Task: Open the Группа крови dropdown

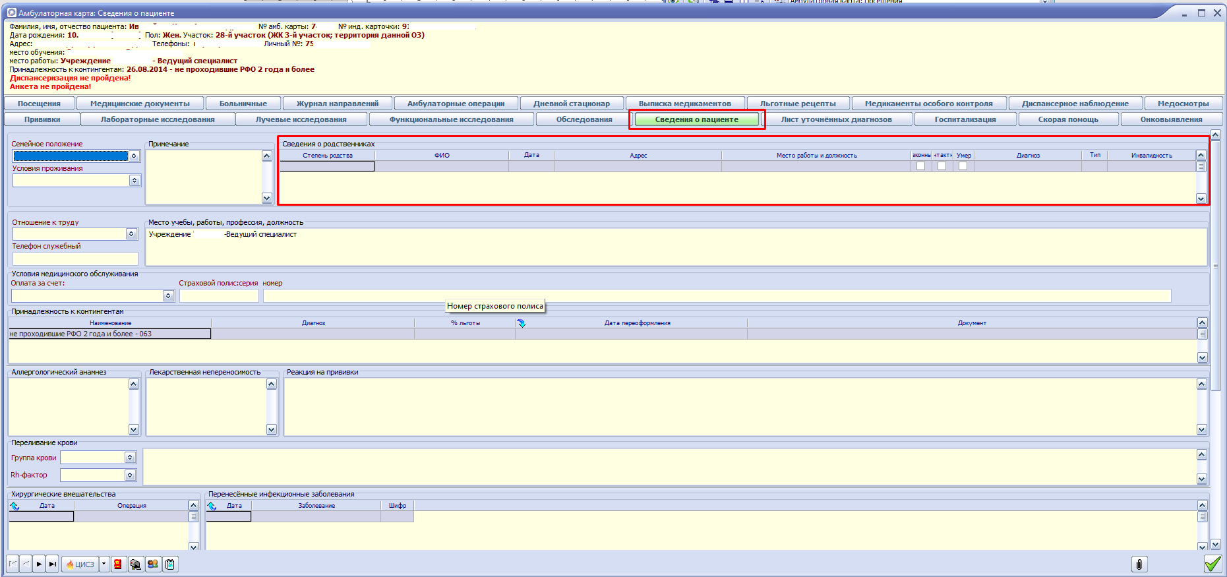Action: tap(130, 458)
